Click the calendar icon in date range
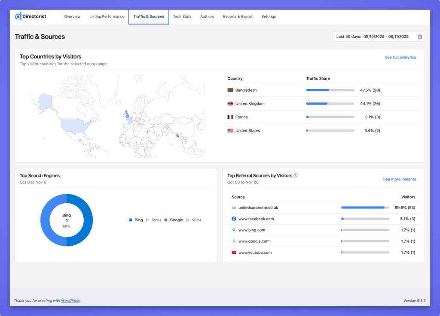Screen dimensions: 440x316 419,37
